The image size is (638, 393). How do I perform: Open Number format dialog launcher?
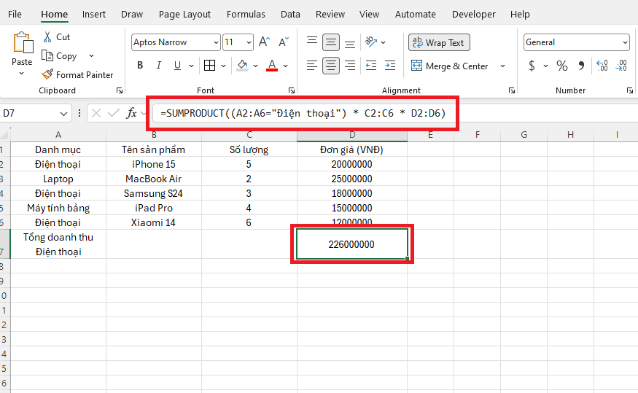(629, 90)
